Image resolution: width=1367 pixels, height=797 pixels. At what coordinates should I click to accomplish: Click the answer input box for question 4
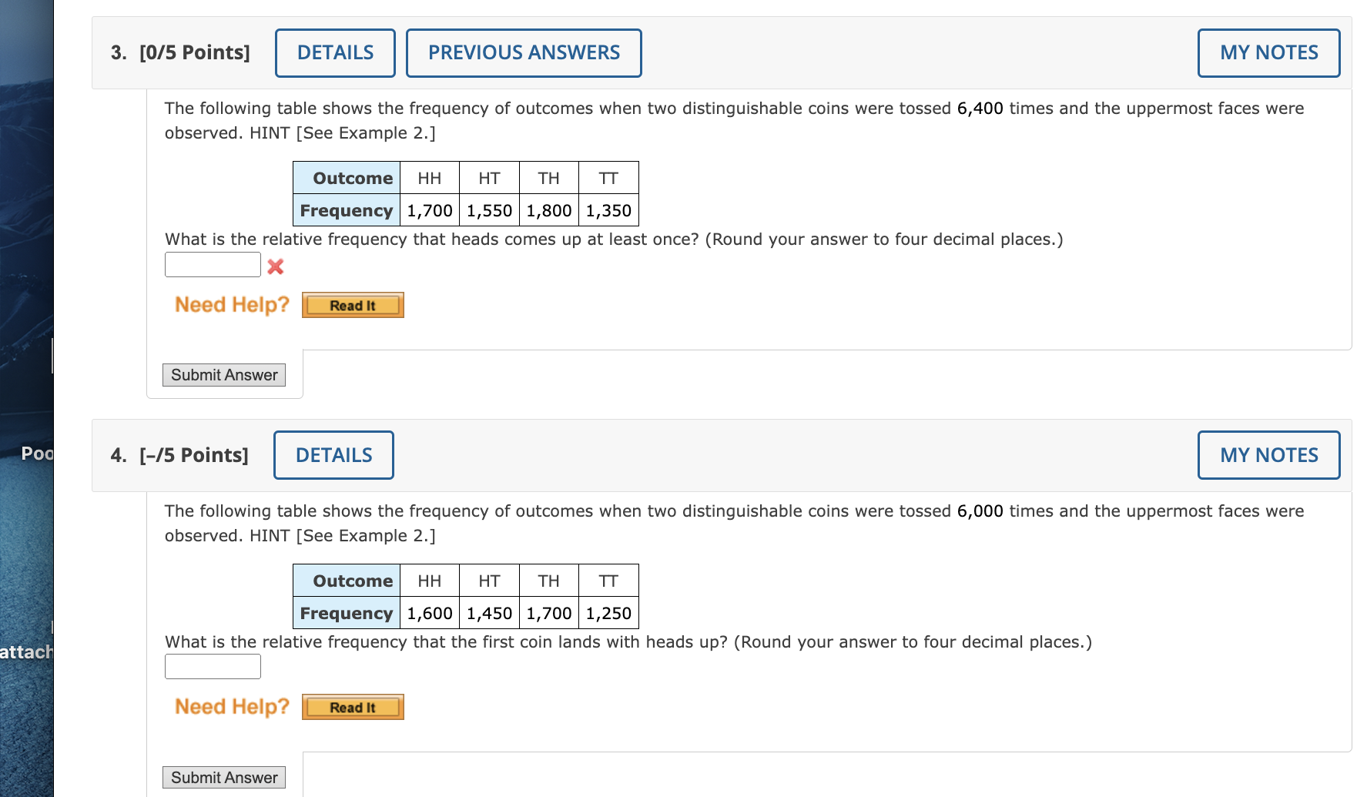(x=212, y=665)
